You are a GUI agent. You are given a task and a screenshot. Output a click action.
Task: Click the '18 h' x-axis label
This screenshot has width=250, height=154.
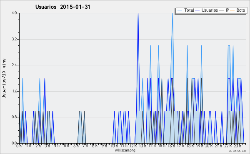190,146
